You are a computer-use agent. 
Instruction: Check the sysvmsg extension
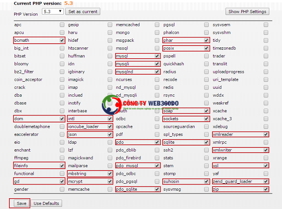[206, 189]
